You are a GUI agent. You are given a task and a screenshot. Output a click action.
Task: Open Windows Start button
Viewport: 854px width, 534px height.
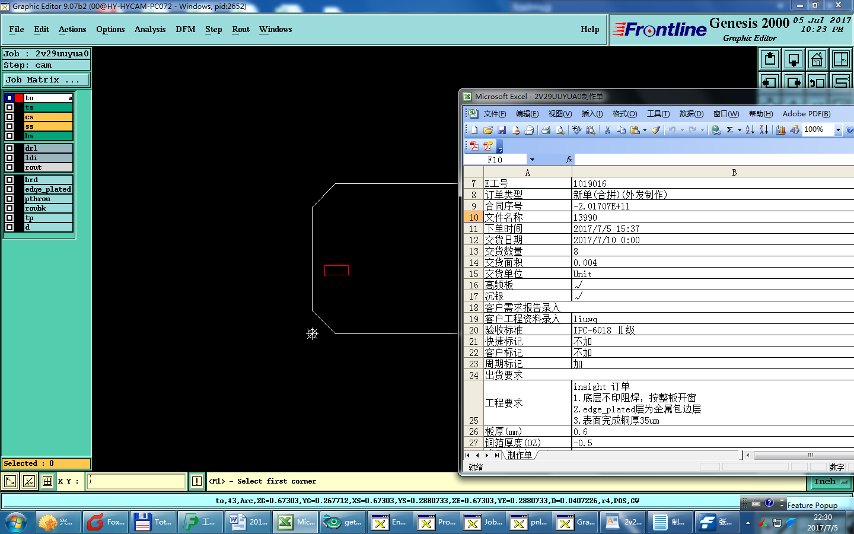(x=16, y=523)
